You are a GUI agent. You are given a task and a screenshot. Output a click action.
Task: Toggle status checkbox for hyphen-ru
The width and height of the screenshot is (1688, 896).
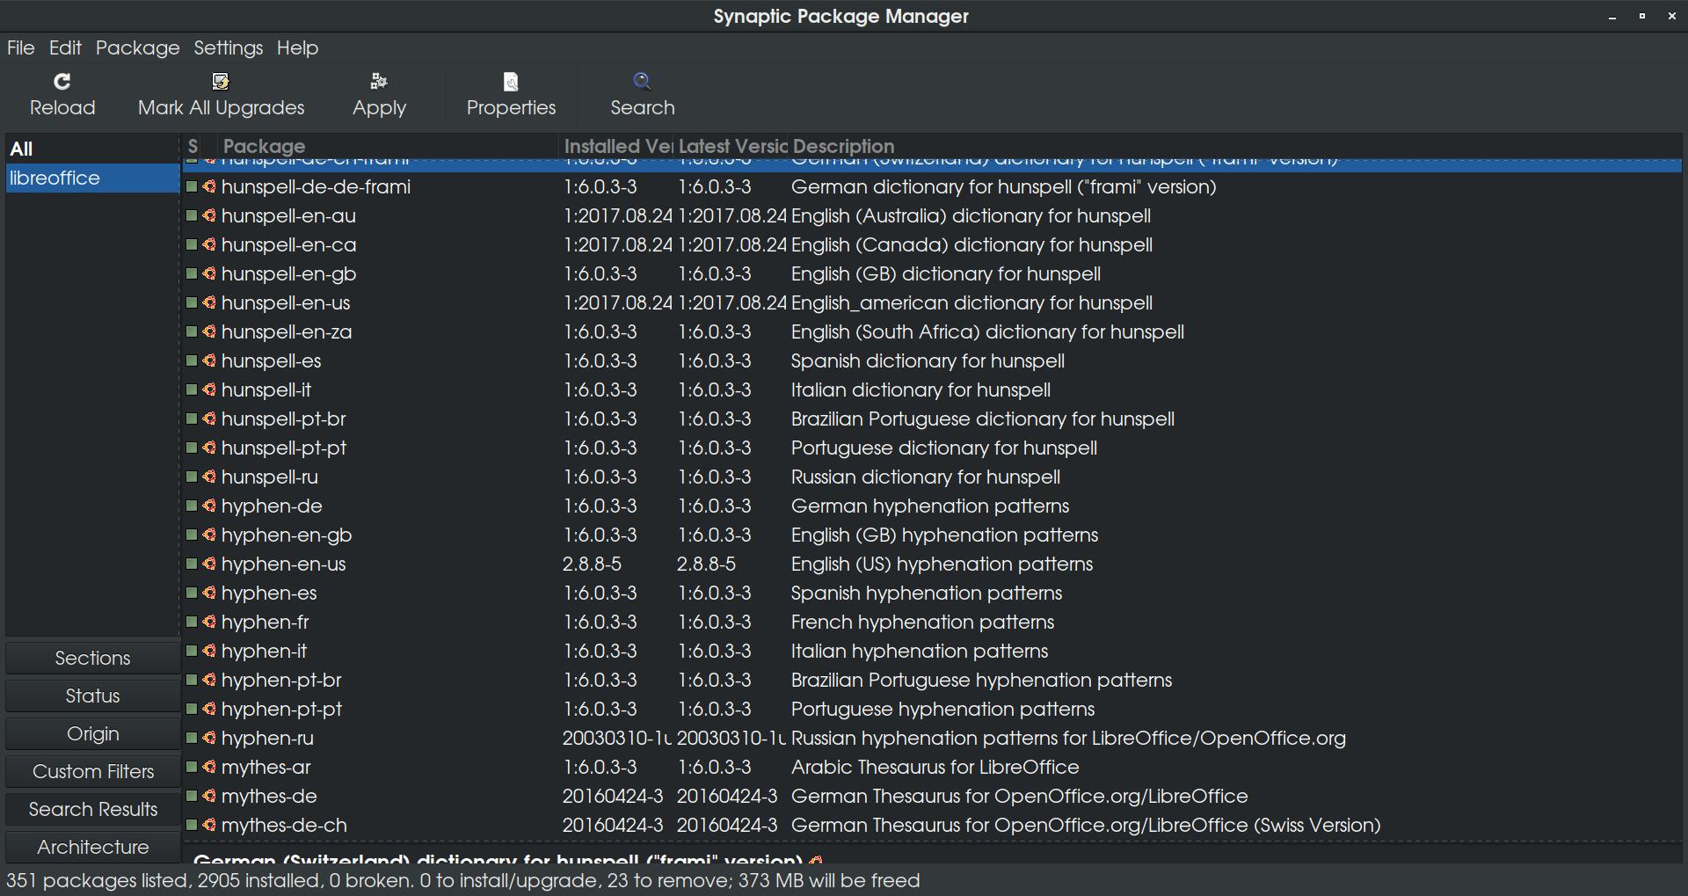click(x=192, y=738)
